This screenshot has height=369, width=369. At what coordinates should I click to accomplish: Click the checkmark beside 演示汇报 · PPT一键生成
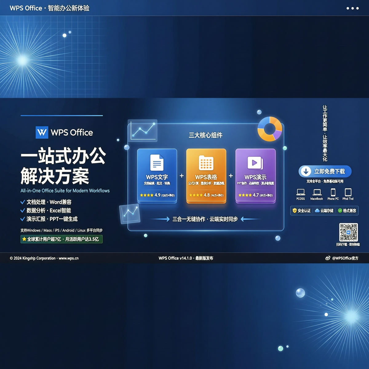[x=22, y=219]
